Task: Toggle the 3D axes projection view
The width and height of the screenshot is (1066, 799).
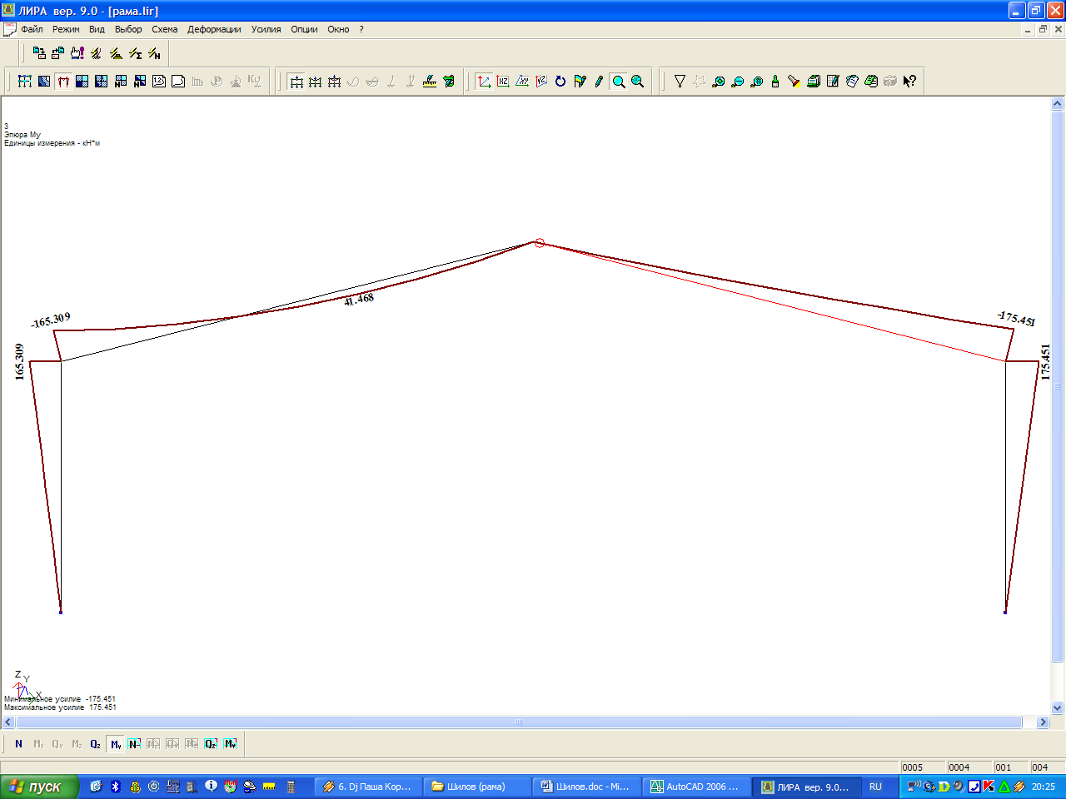Action: click(x=484, y=81)
